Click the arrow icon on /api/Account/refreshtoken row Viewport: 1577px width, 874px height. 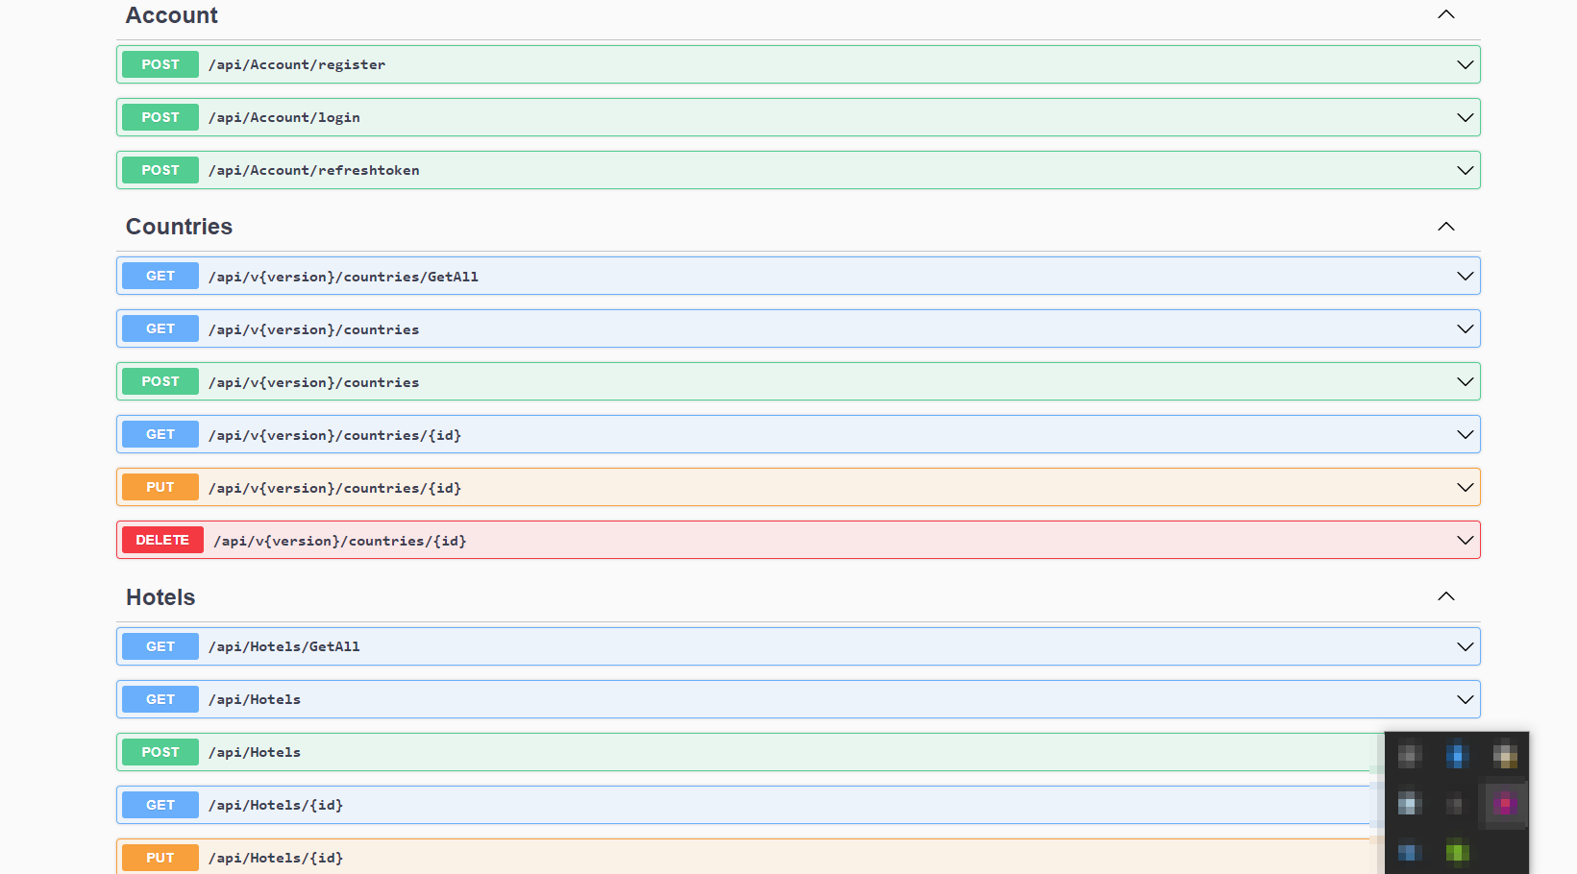[1465, 170]
